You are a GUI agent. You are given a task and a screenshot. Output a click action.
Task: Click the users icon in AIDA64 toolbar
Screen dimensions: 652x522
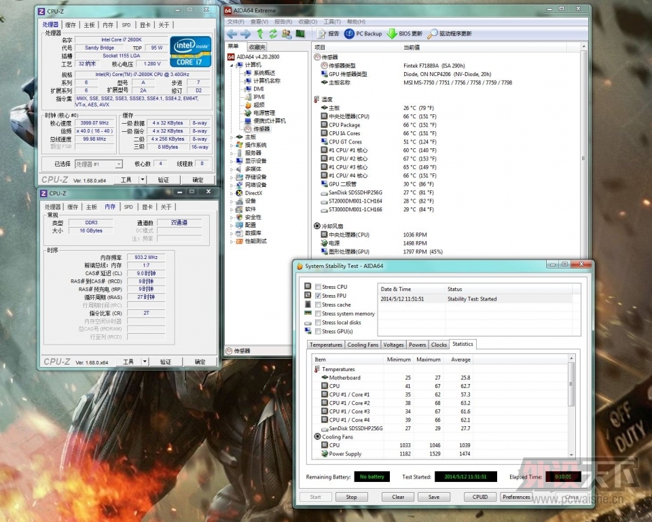point(287,34)
